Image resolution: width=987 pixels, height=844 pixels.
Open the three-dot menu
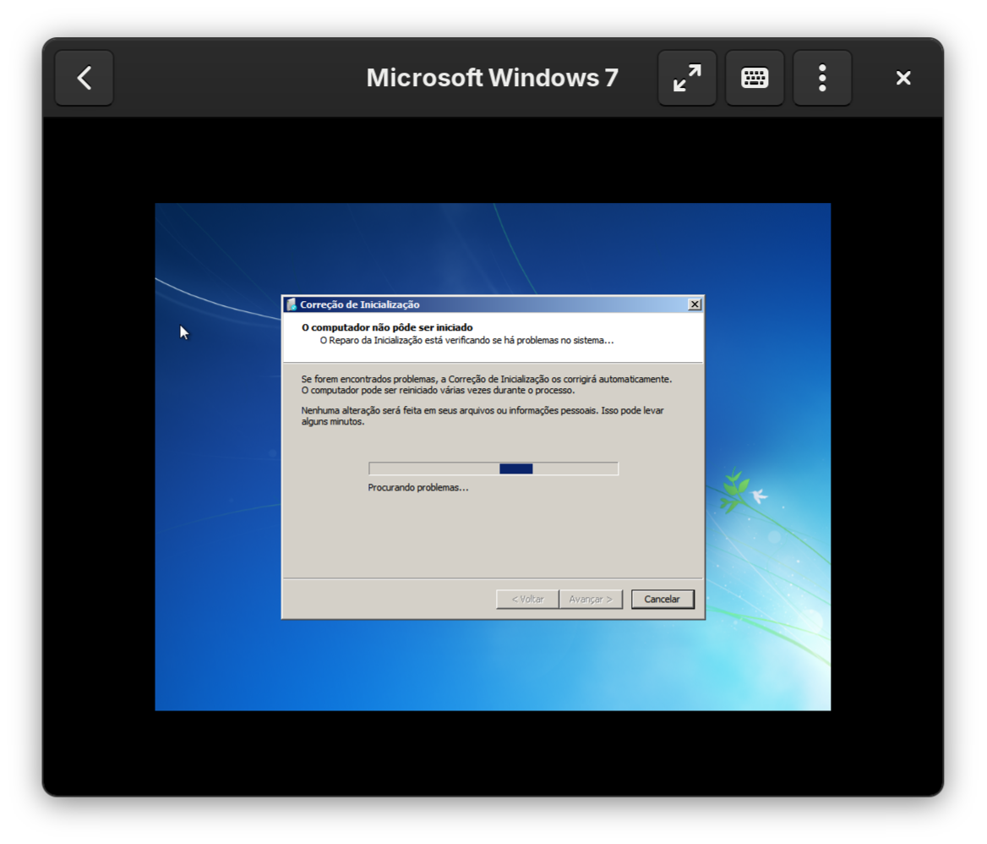822,78
